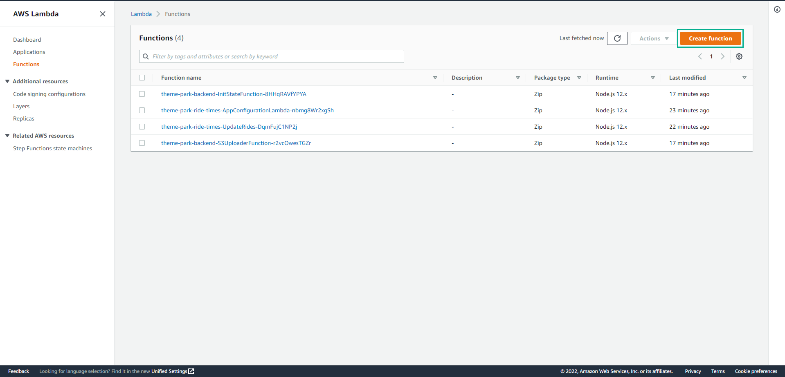Open the Unified Settings link

pyautogui.click(x=169, y=371)
